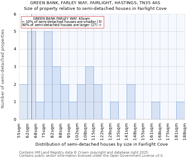
Task: Click the x-axis tick label '108sqm'
Action: coord(85,132)
